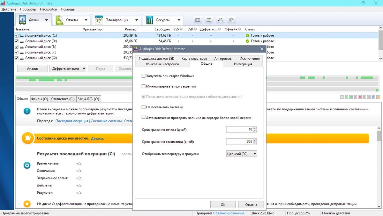Click the Диски hard drive icon
Viewport: 383px width, 216px height.
point(23,20)
